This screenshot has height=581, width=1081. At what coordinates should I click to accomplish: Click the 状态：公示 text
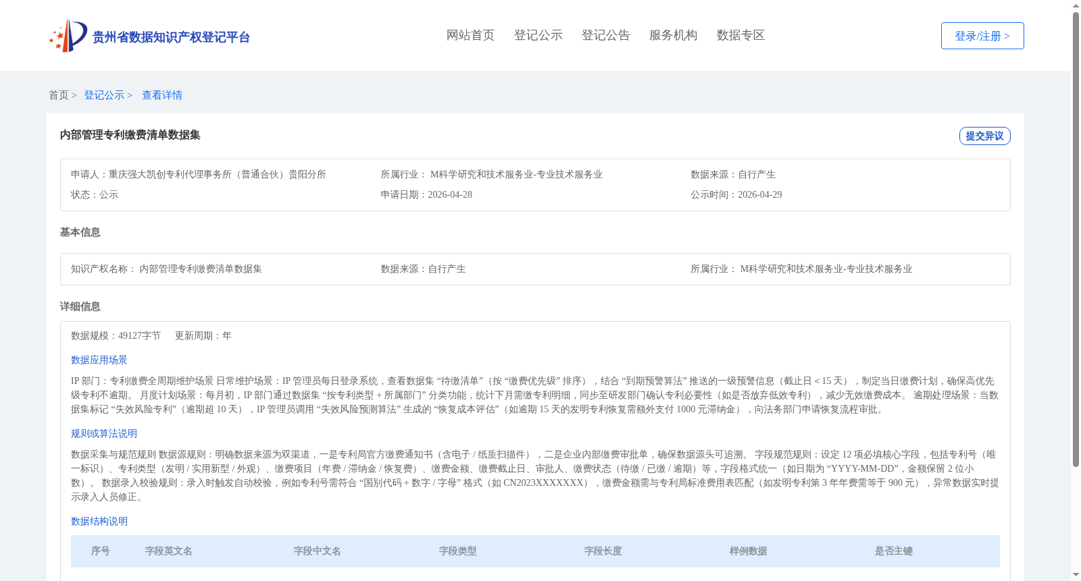coord(95,194)
